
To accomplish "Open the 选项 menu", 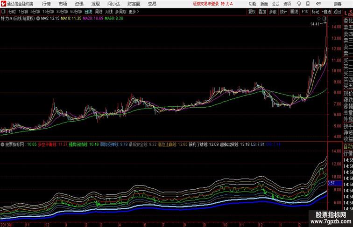I will (287, 4).
